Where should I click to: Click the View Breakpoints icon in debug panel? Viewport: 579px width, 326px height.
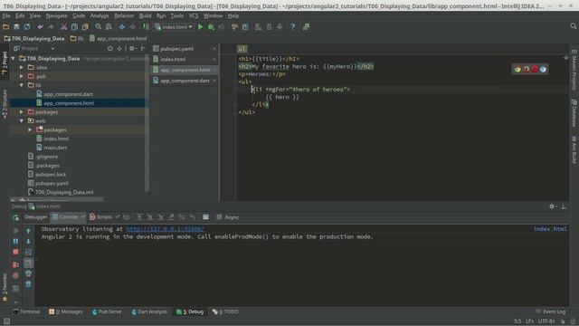(x=15, y=265)
